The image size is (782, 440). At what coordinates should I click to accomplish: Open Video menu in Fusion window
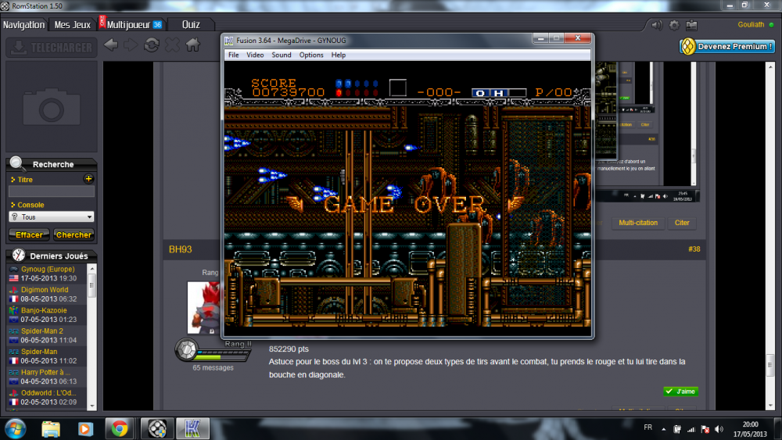255,55
